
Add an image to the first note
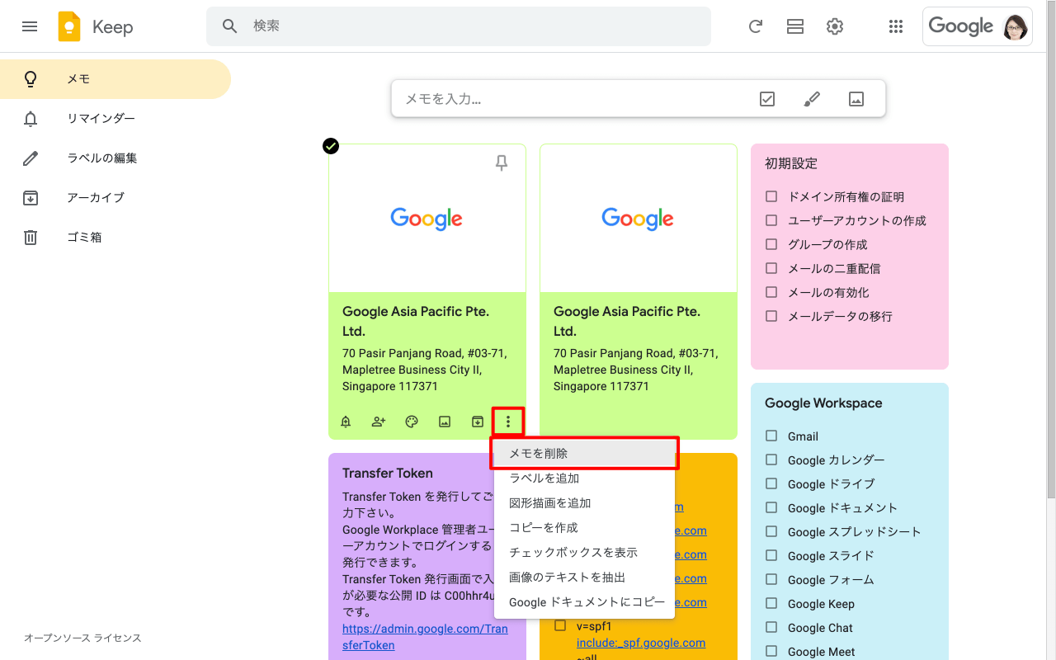pos(445,422)
